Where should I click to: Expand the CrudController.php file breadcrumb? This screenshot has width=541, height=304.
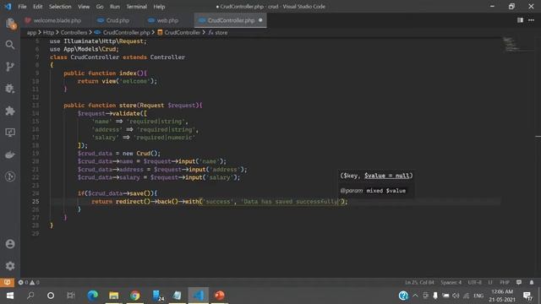123,32
